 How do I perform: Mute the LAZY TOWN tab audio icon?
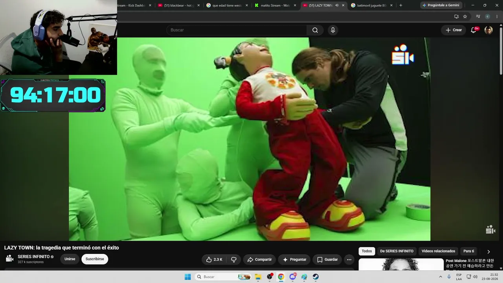(x=336, y=6)
